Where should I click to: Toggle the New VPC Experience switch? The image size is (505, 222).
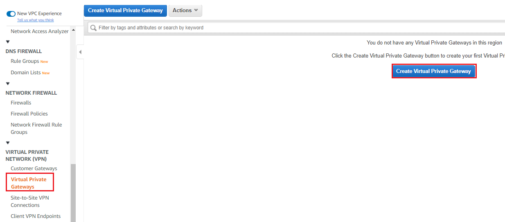11,13
